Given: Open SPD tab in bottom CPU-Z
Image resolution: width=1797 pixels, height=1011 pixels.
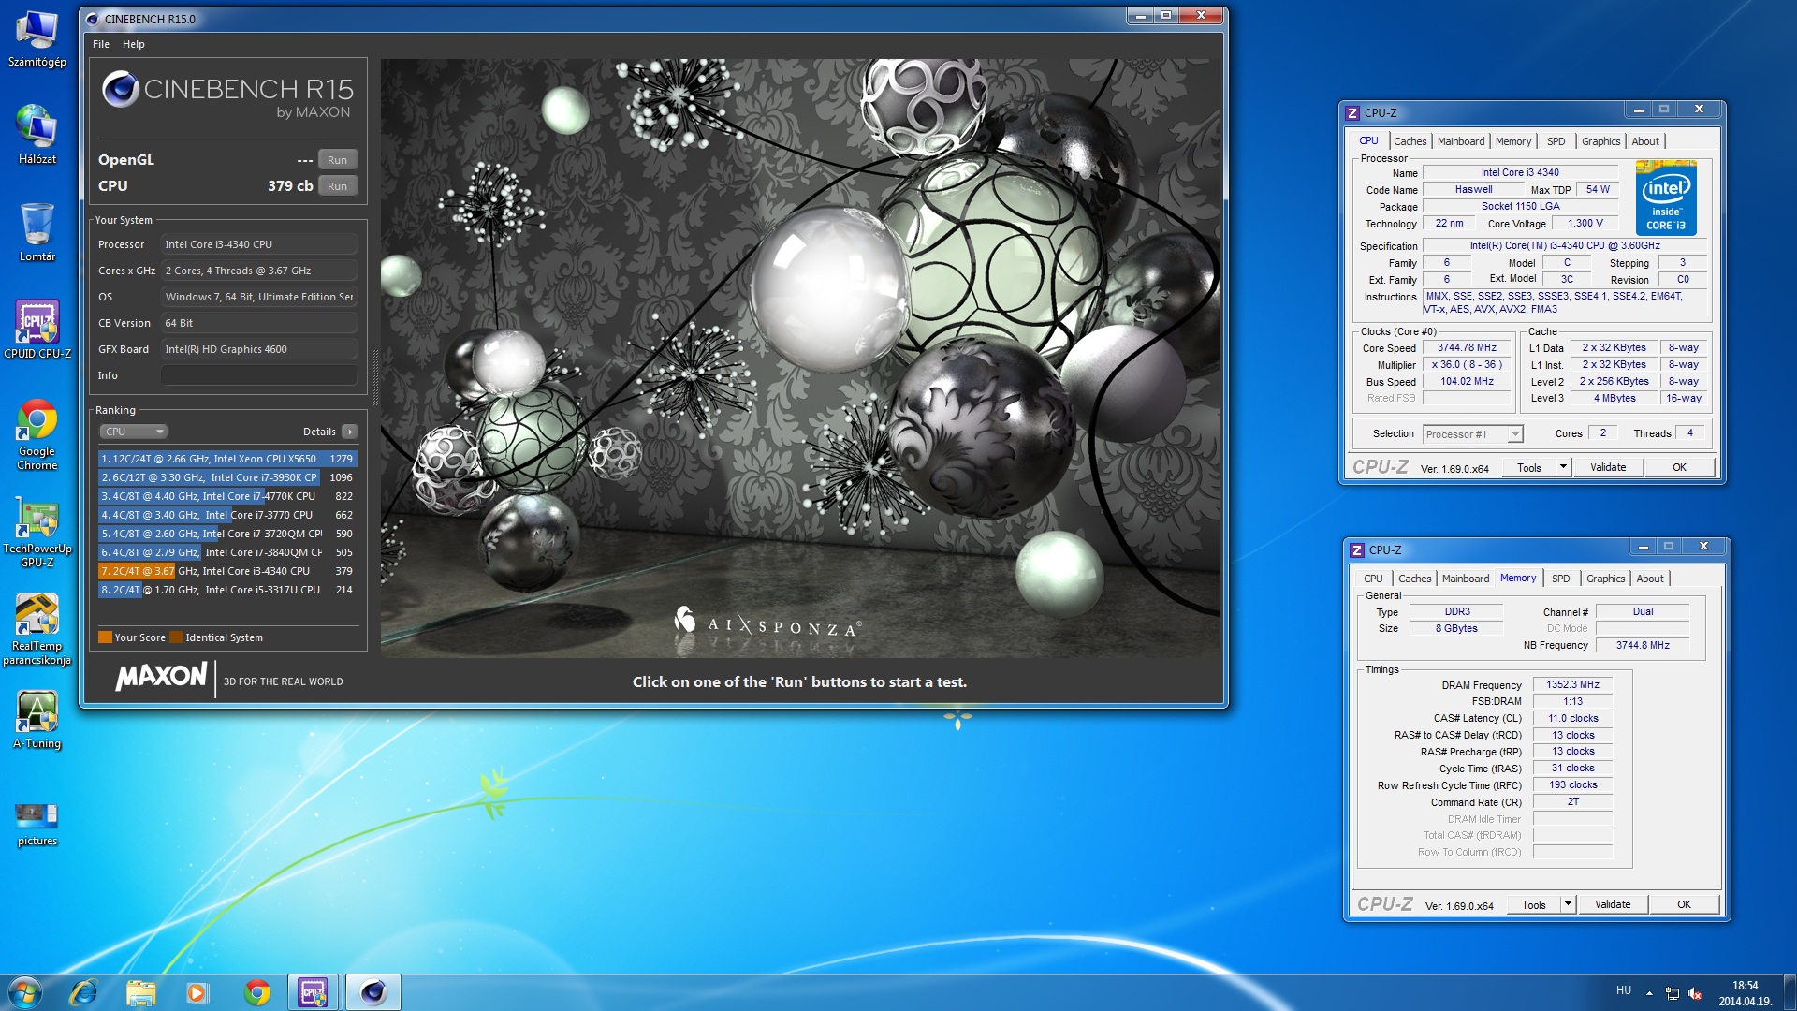Looking at the screenshot, I should (x=1560, y=579).
